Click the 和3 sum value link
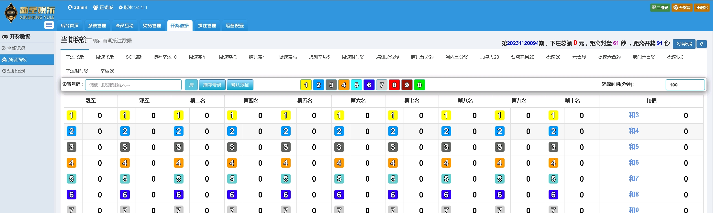The image size is (713, 213). 633,115
